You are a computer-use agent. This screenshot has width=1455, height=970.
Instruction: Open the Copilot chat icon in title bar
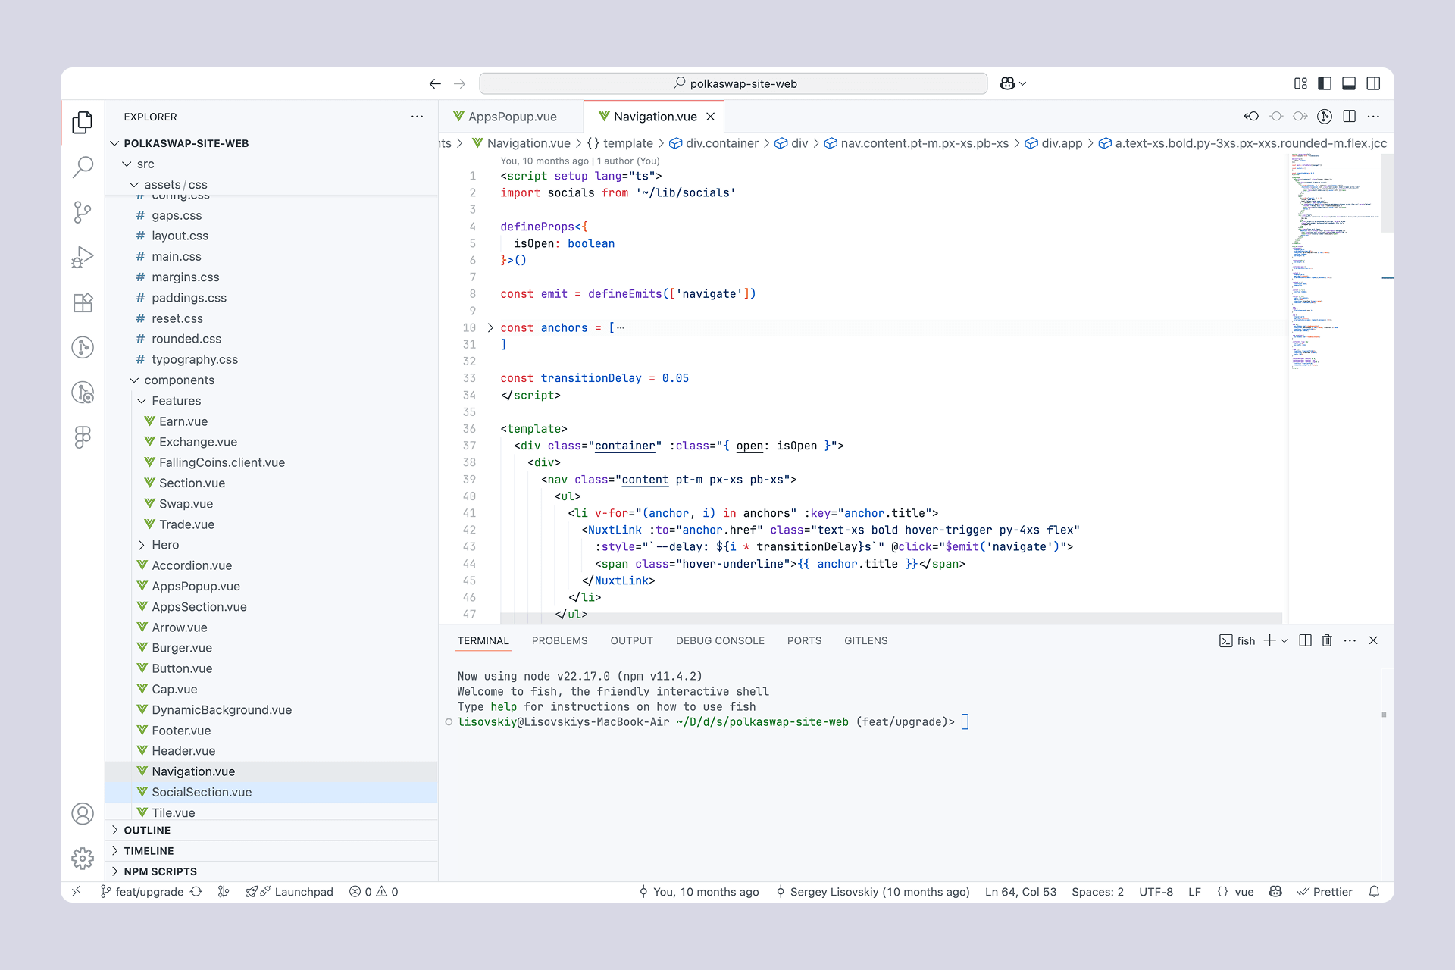click(x=1007, y=83)
